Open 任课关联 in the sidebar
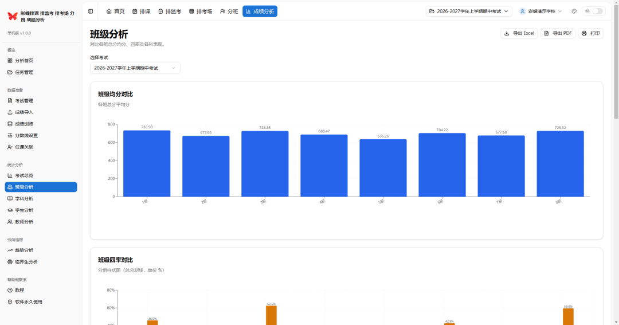This screenshot has height=325, width=619. pos(41,147)
